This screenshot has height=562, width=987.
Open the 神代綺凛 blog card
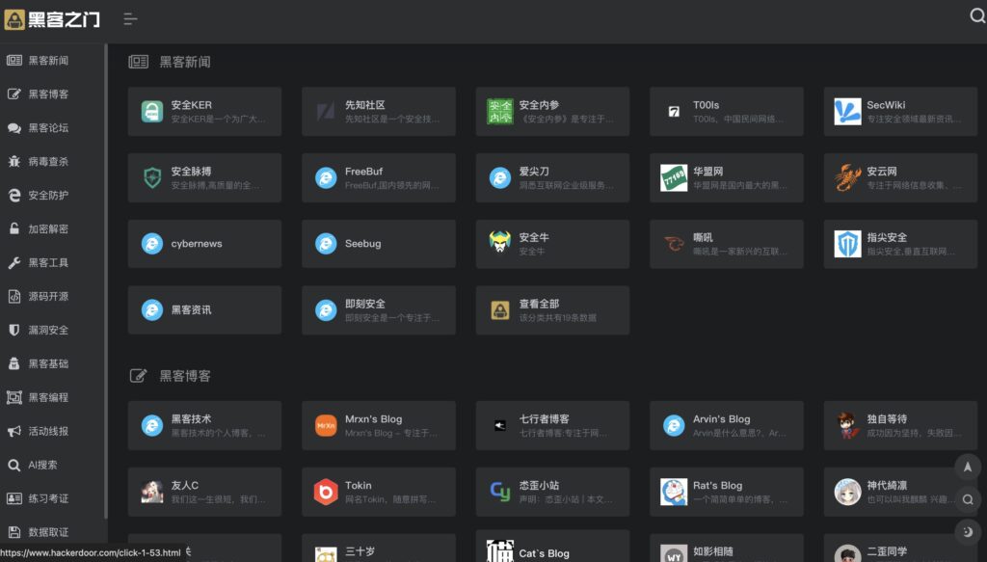point(900,493)
